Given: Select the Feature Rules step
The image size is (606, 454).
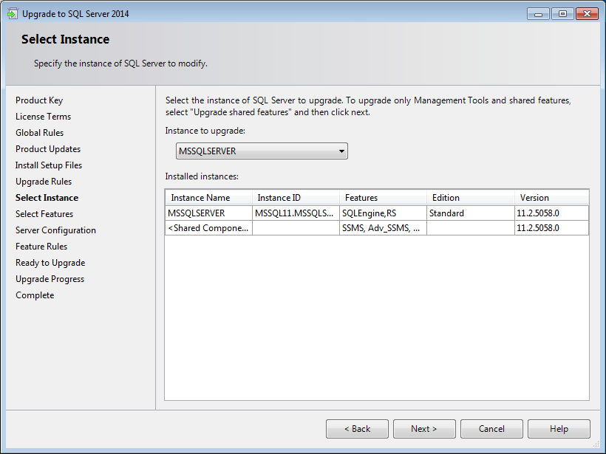Looking at the screenshot, I should tap(41, 247).
